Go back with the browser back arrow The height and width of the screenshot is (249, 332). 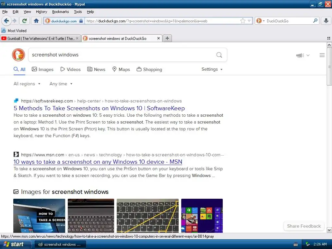(x=6, y=21)
